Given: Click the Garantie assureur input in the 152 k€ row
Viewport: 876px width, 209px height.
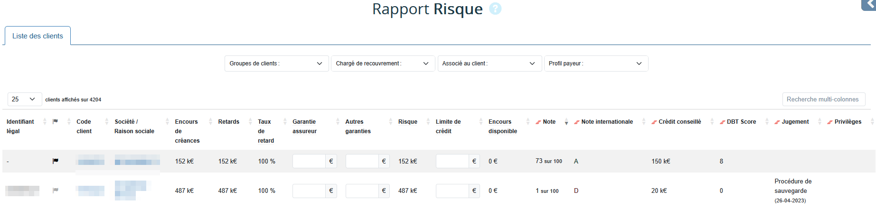Looking at the screenshot, I should (309, 161).
